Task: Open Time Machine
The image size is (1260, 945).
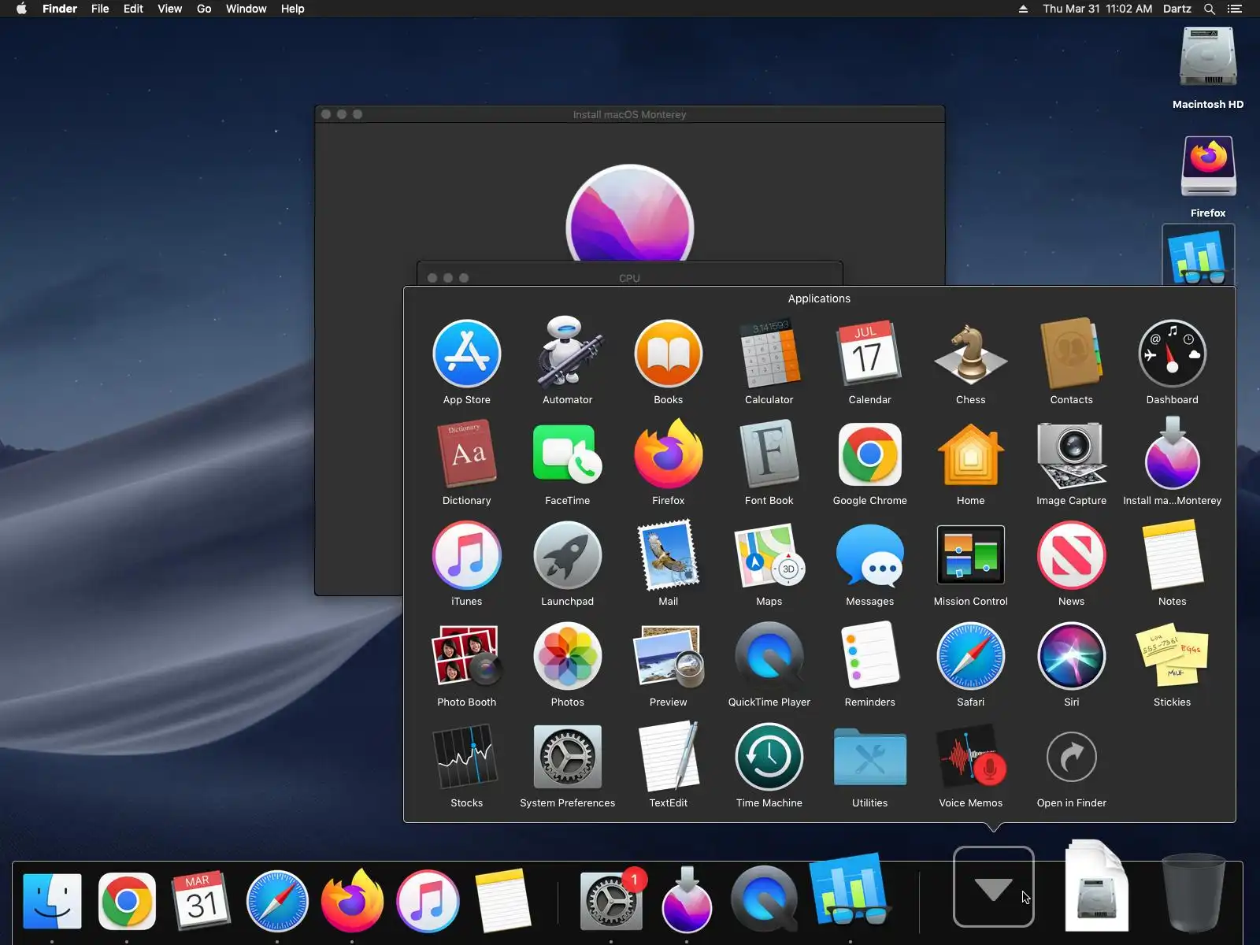Action: point(769,757)
